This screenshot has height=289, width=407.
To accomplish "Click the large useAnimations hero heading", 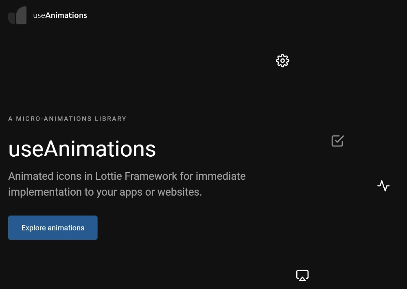I will [82, 149].
